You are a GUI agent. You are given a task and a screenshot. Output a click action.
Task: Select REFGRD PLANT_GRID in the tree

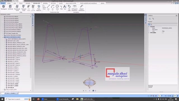(x=13, y=41)
